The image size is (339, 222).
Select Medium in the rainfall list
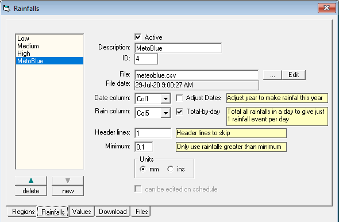point(49,46)
